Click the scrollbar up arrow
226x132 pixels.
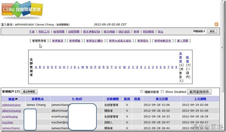(x=222, y=1)
